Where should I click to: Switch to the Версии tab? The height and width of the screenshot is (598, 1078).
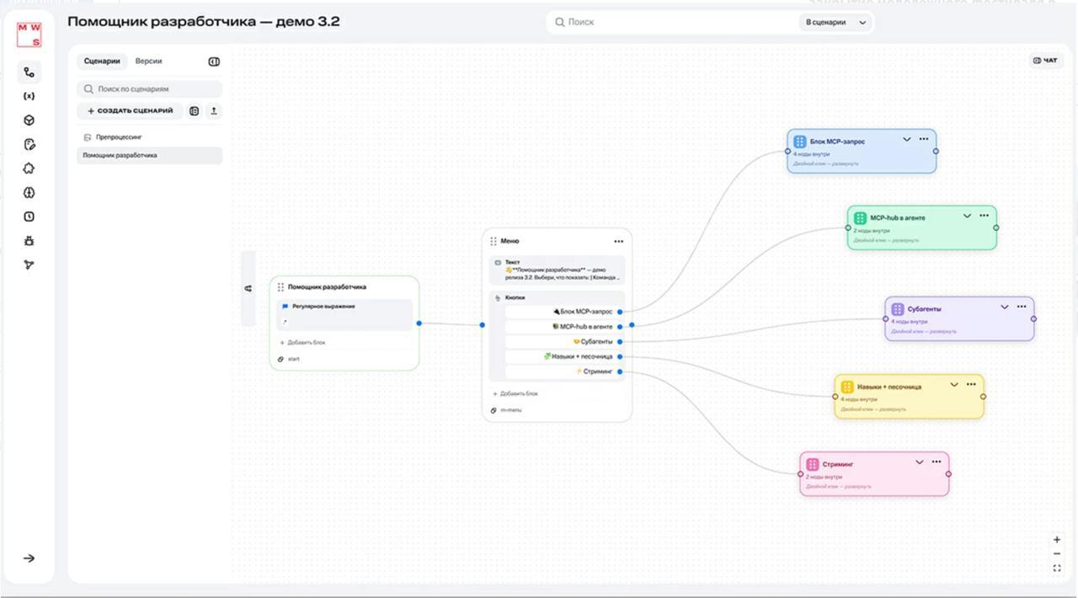tap(149, 61)
